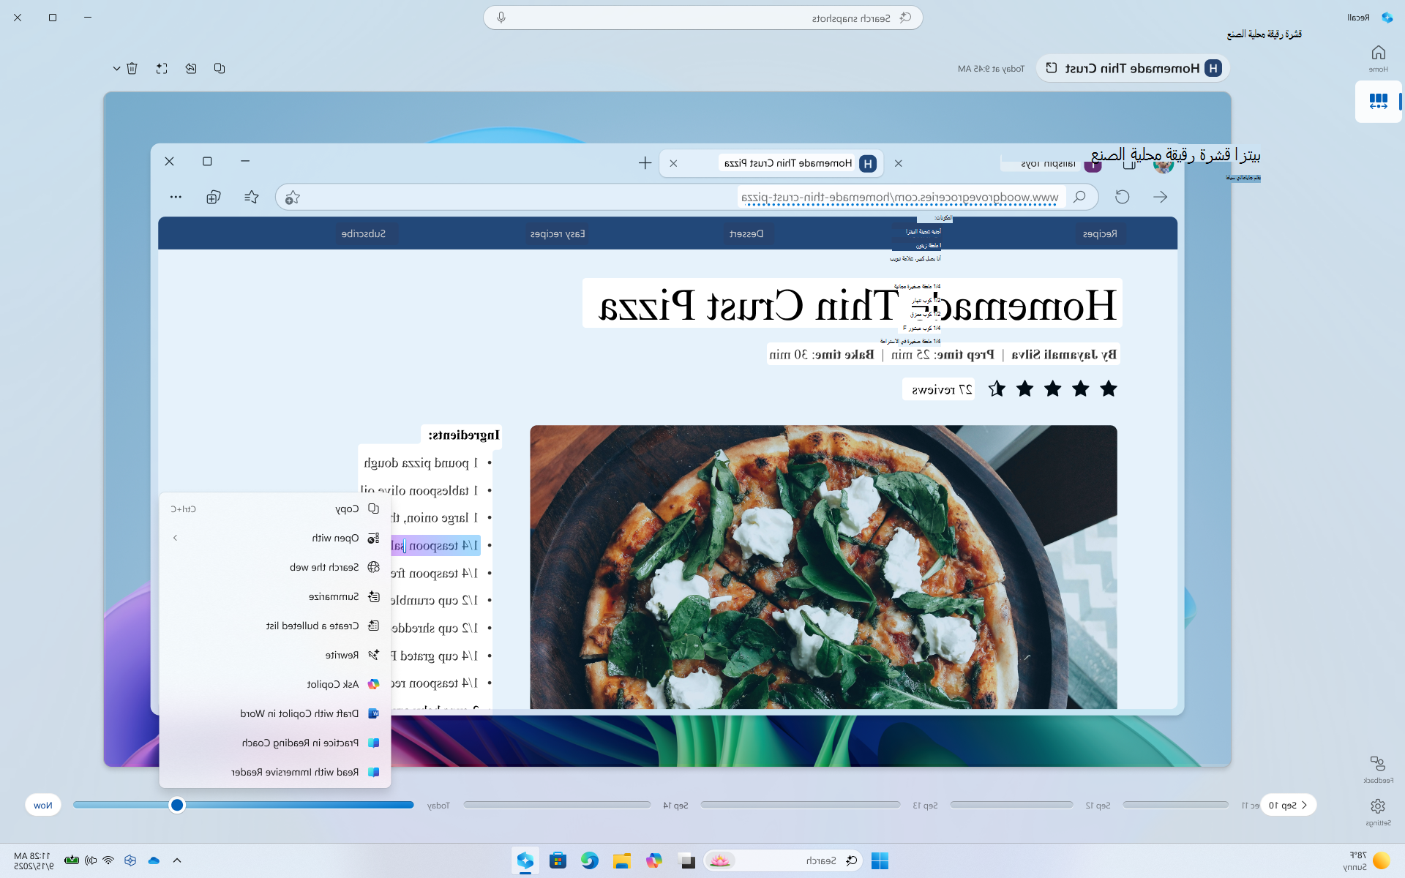Choose Rewrite in the context menu
This screenshot has height=878, width=1405.
tap(275, 655)
